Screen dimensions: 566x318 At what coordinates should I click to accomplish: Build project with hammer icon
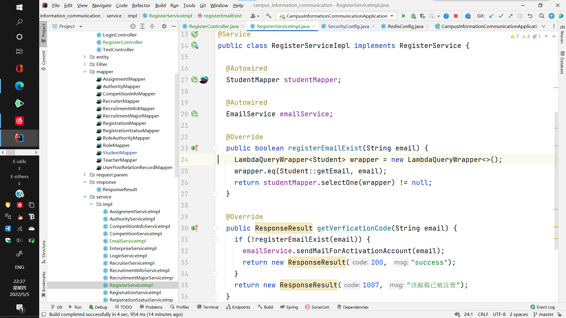269,16
